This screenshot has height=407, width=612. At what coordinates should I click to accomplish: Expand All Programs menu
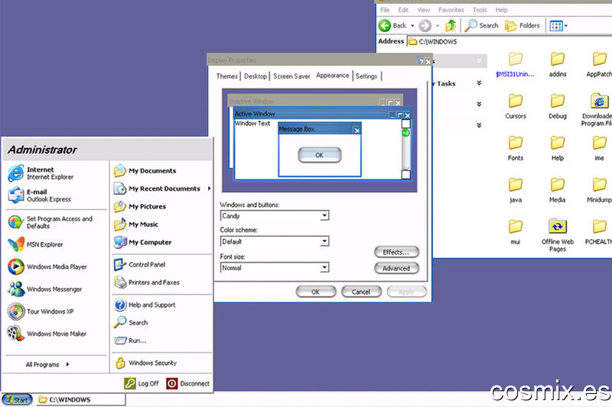pyautogui.click(x=47, y=364)
